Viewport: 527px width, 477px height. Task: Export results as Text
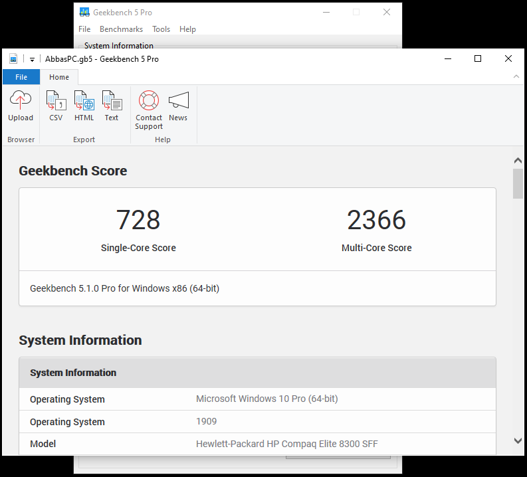tap(112, 106)
